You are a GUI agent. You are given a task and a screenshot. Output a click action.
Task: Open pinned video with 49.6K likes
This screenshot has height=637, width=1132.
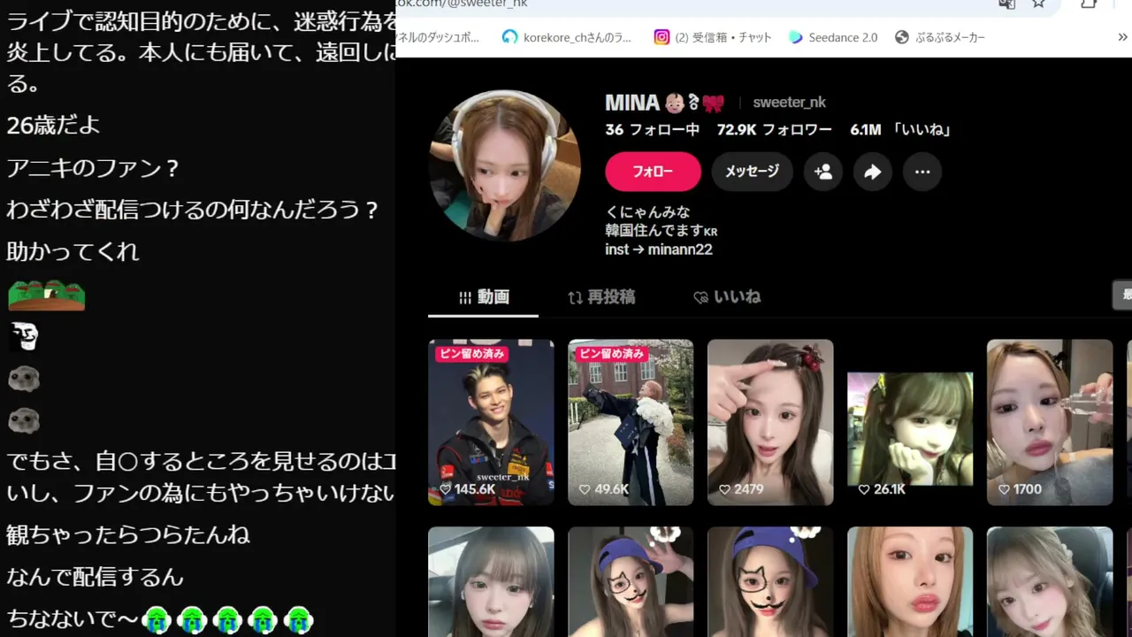[x=631, y=422]
